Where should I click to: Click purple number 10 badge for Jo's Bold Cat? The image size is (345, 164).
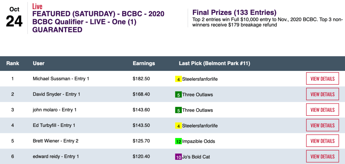point(178,157)
